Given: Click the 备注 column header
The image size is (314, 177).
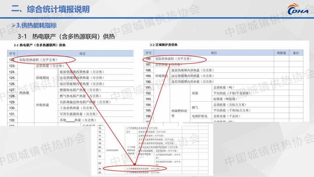Looking at the screenshot, I should tap(296, 53).
